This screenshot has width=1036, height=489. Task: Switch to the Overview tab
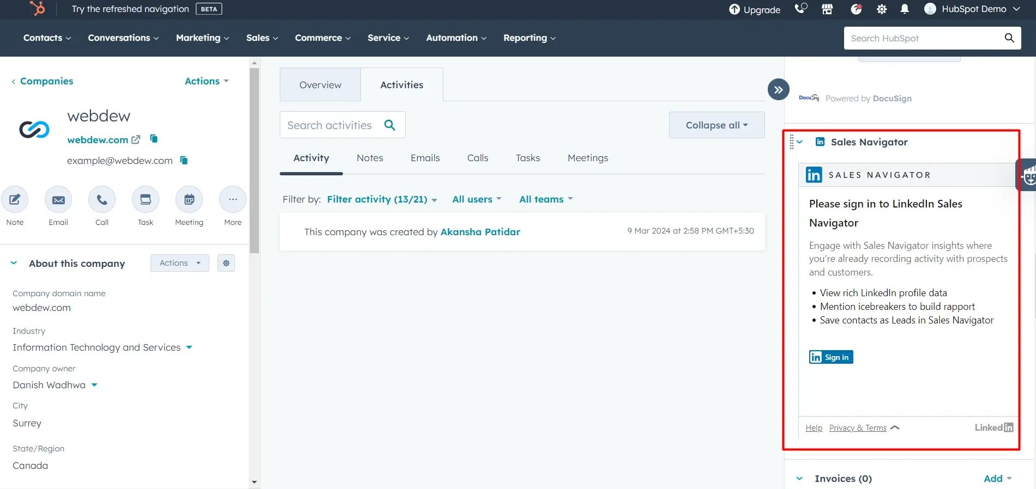click(x=320, y=84)
